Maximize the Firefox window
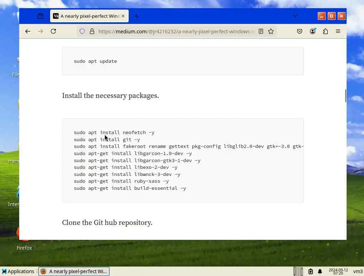This screenshot has width=364, height=276. pyautogui.click(x=332, y=16)
